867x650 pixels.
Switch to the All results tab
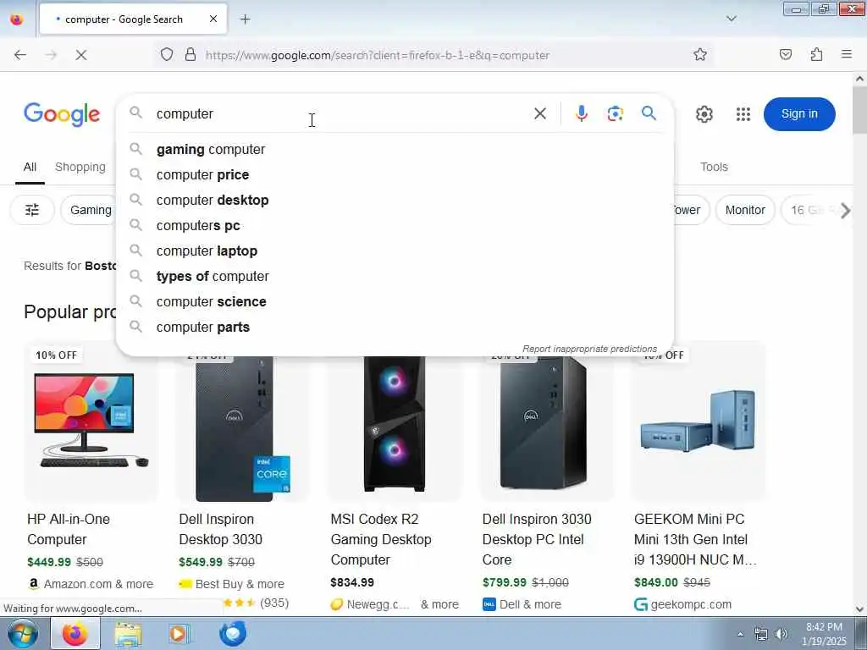click(30, 167)
